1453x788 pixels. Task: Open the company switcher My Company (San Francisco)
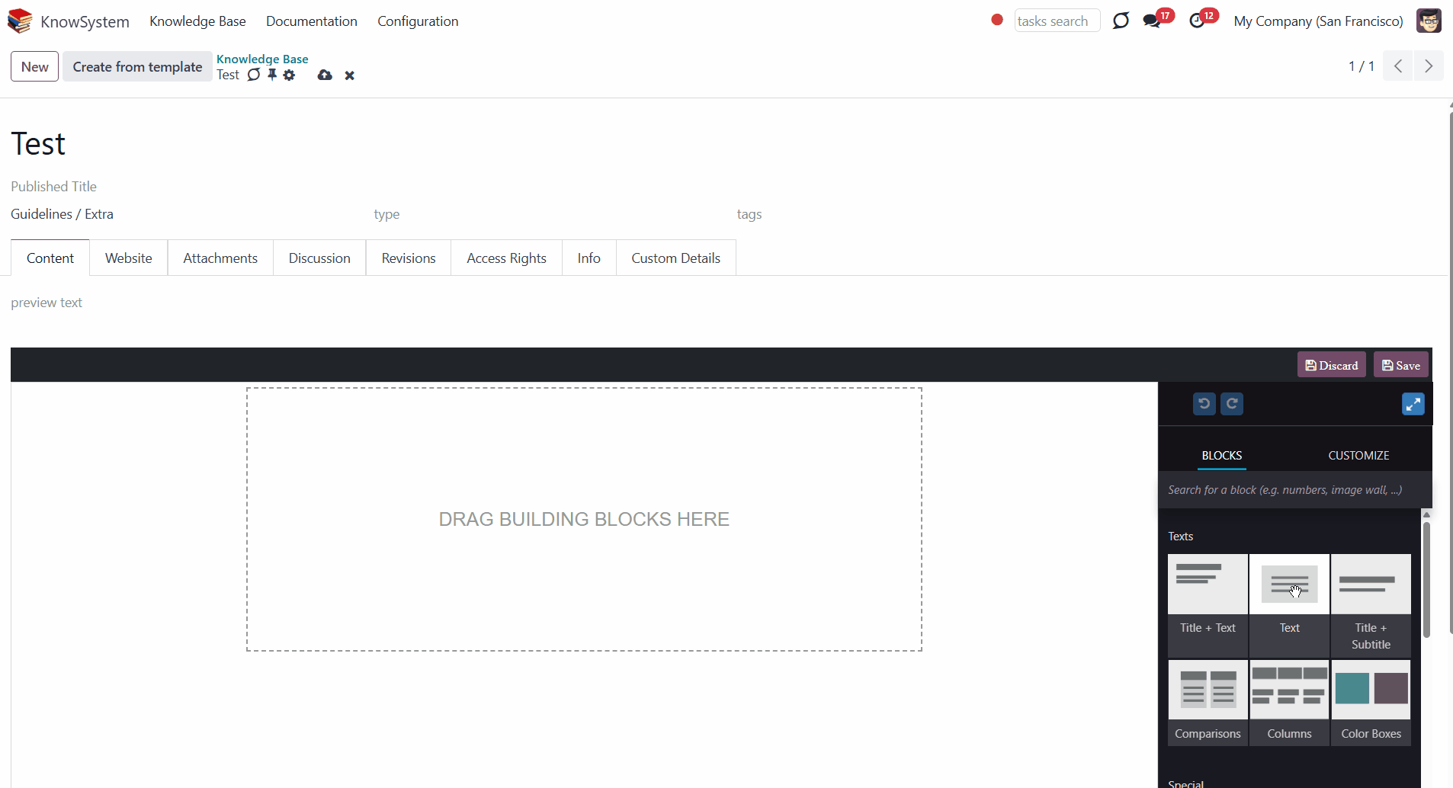coord(1318,21)
